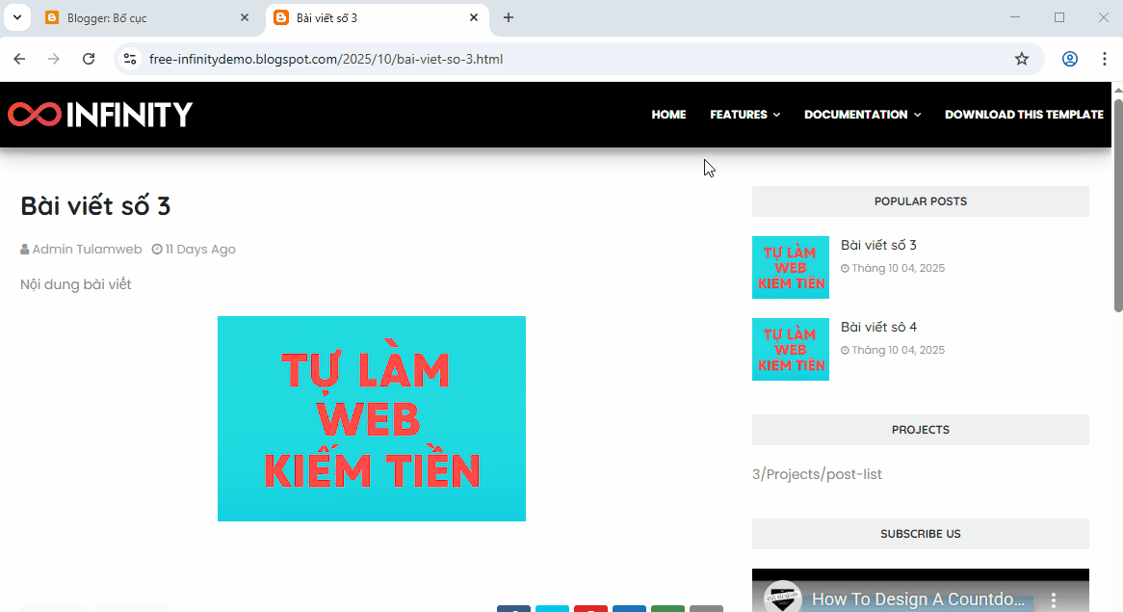Close the 'Bài viết số 3' tab
1123x612 pixels.
coord(474,18)
